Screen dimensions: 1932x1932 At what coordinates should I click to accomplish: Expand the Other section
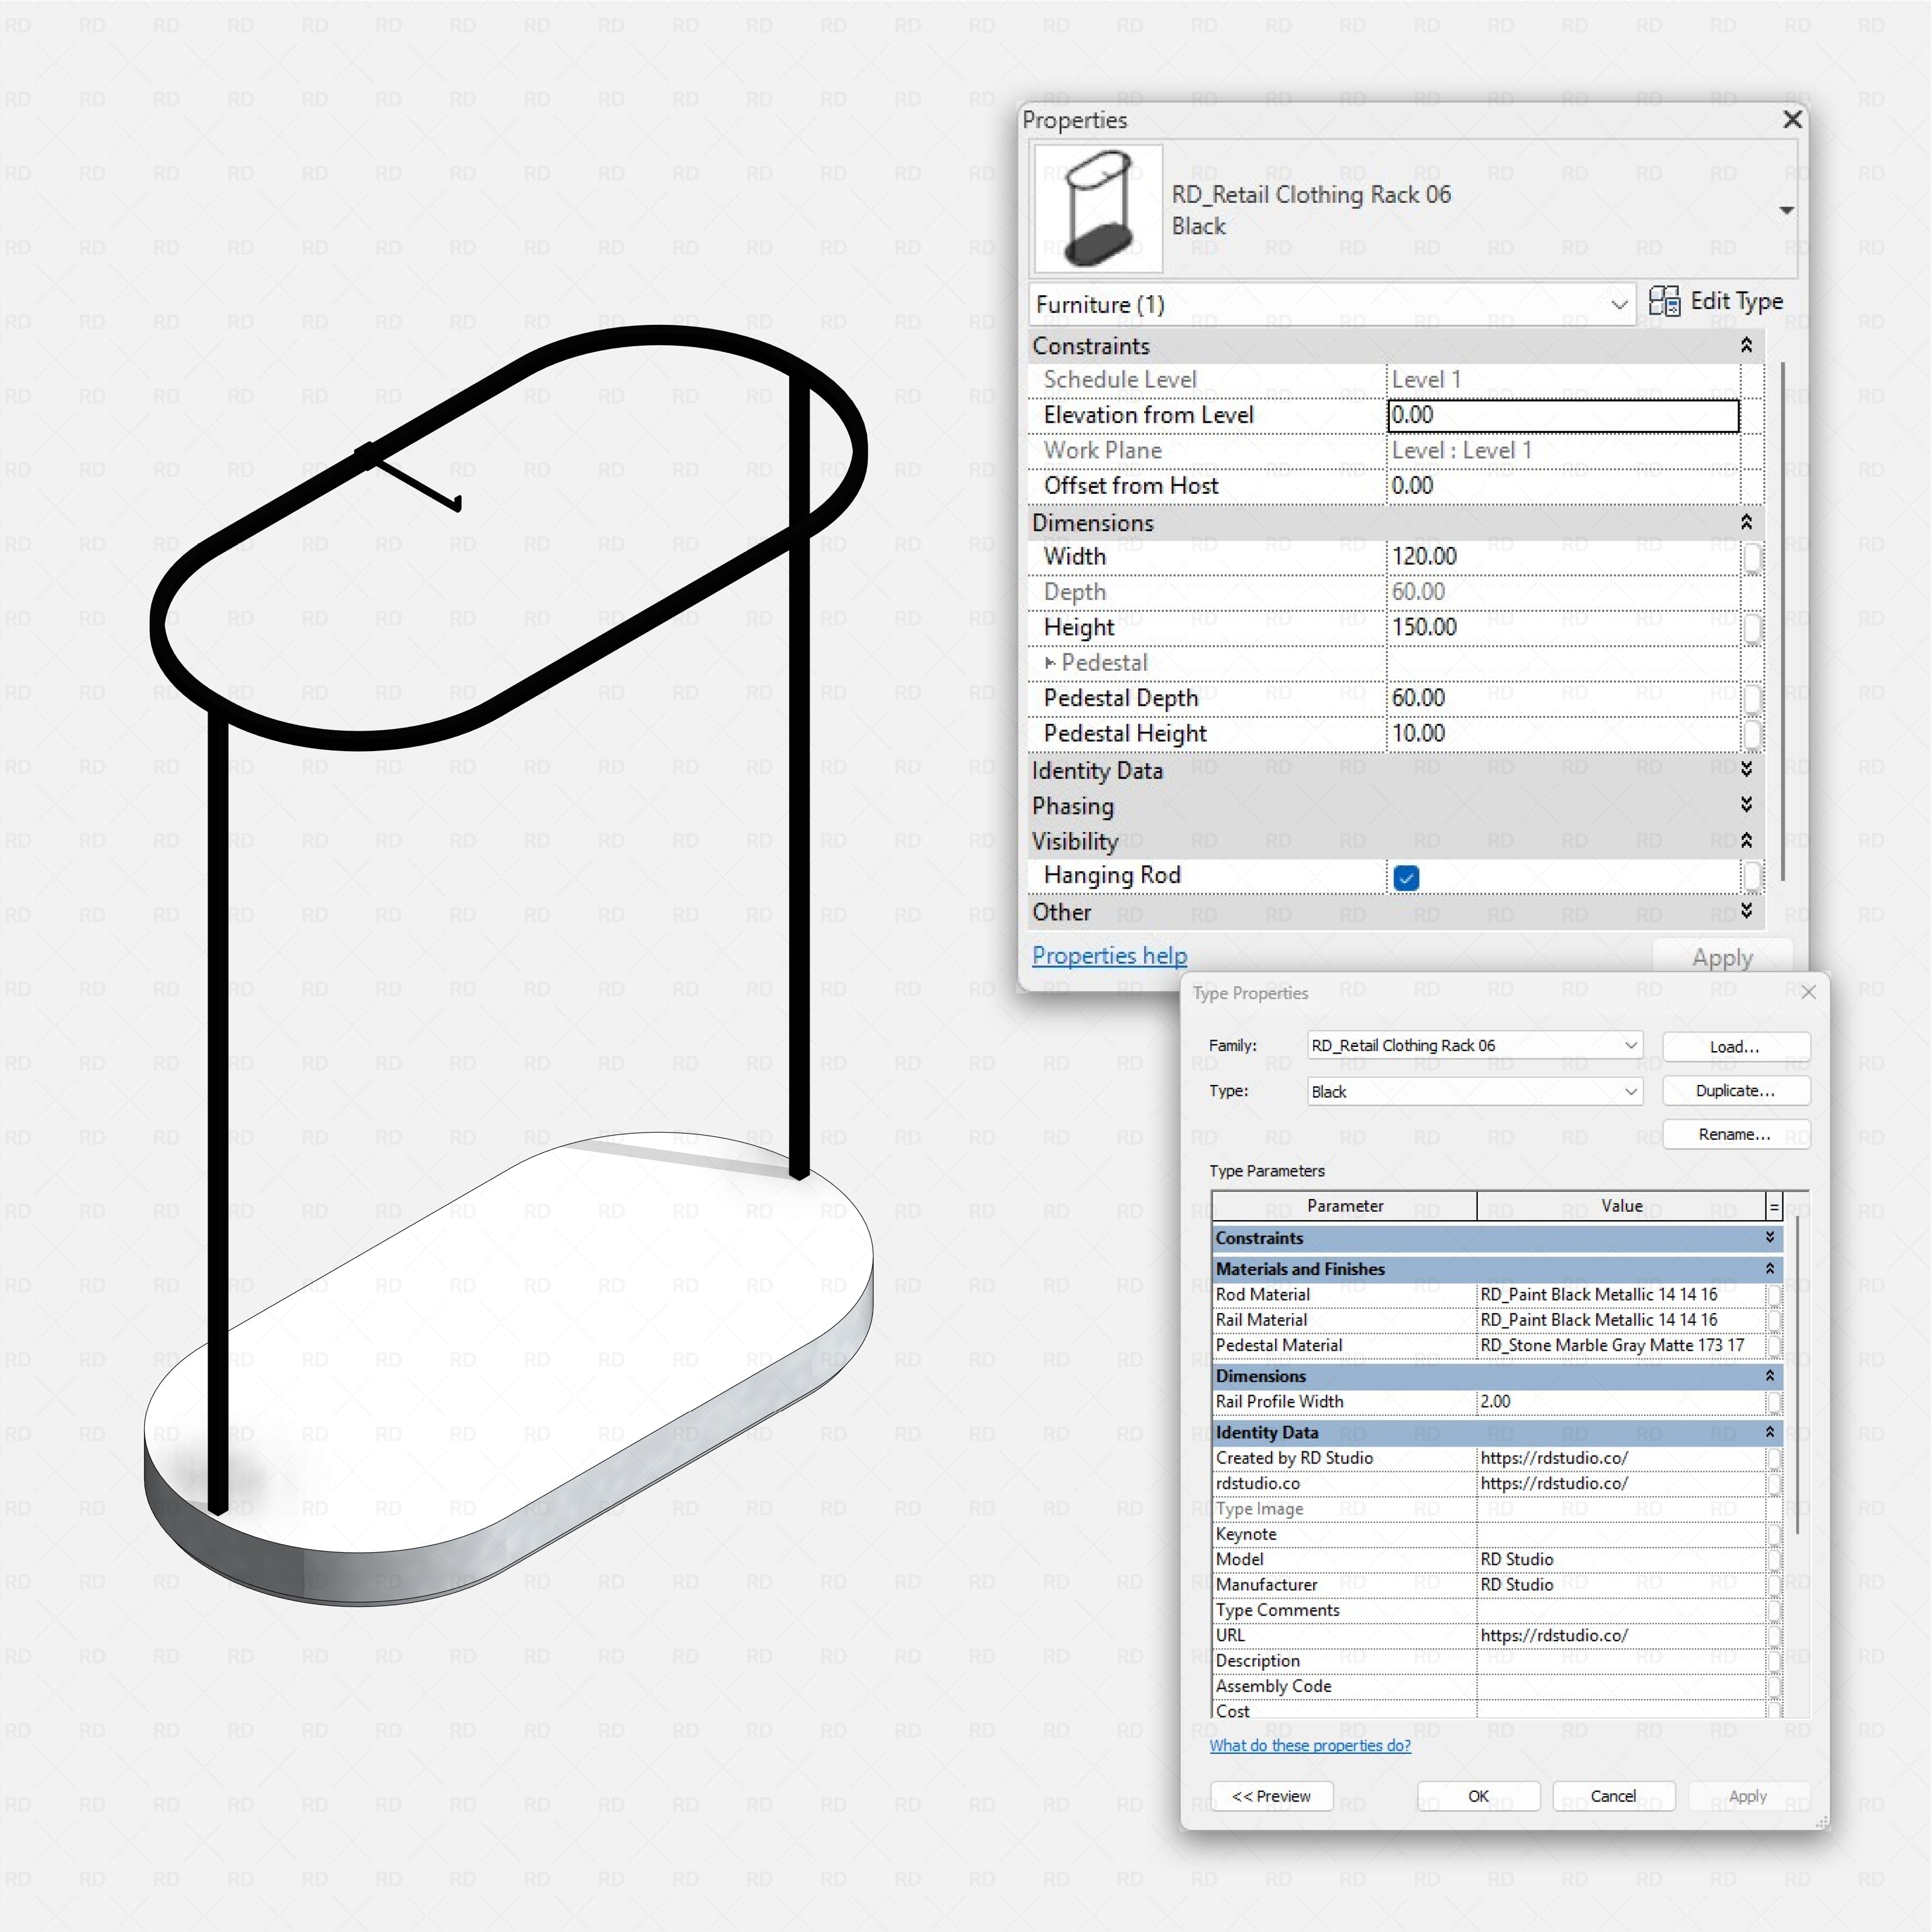[x=1746, y=911]
